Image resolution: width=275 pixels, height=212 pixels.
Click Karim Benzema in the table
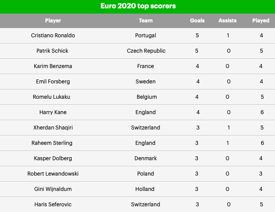pyautogui.click(x=53, y=66)
